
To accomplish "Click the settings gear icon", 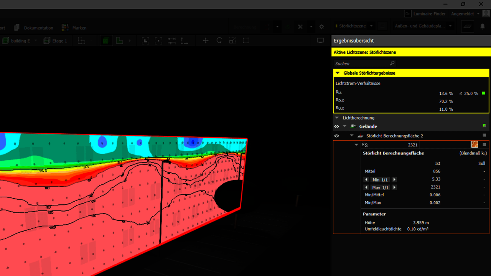I will [322, 27].
